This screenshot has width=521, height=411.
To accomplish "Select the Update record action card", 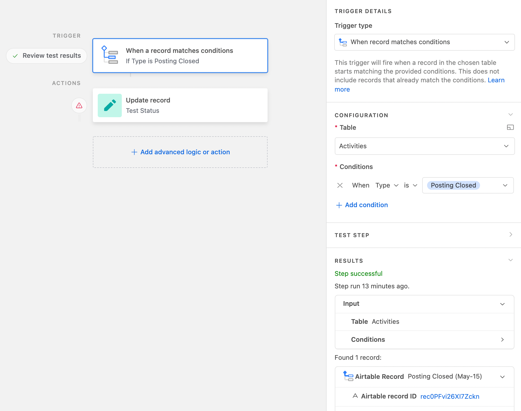I will click(180, 105).
